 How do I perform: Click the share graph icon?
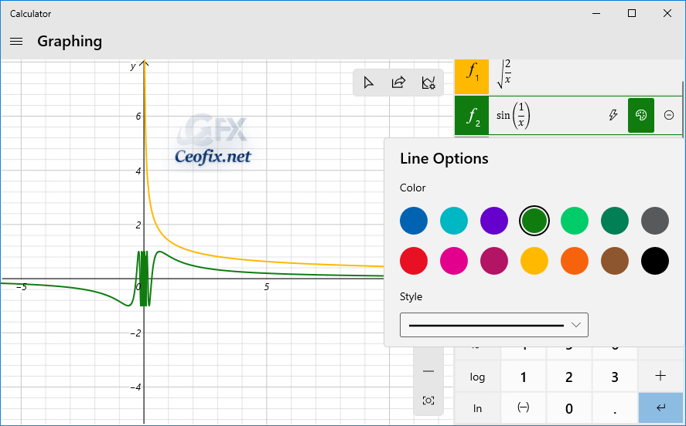[398, 83]
